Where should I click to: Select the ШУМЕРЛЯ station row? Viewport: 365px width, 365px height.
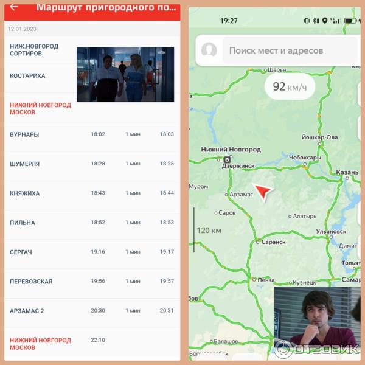pyautogui.click(x=92, y=164)
